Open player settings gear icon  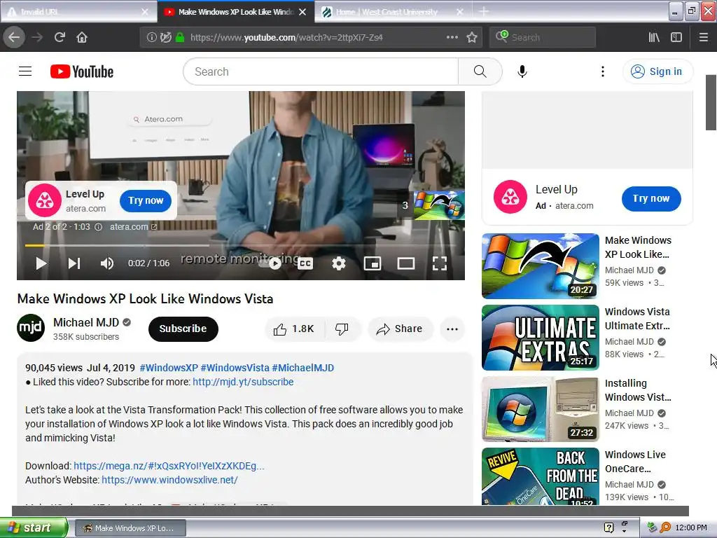tap(339, 263)
